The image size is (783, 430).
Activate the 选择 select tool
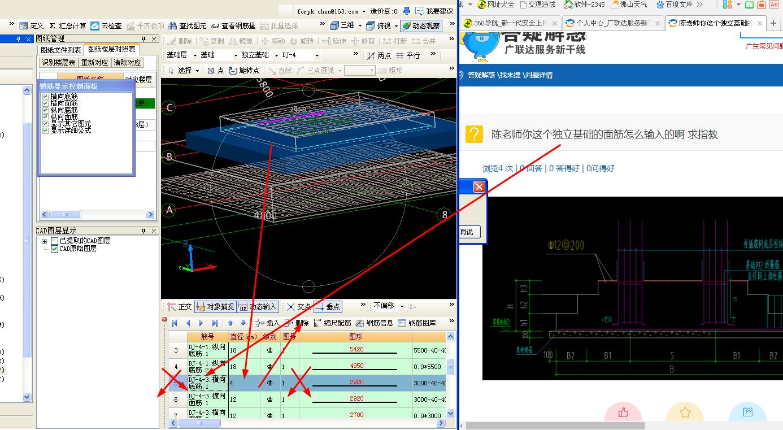[180, 71]
